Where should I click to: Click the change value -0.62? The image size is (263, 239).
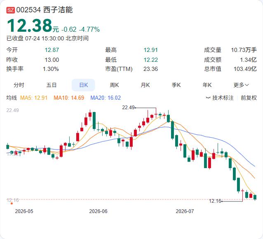(69, 30)
